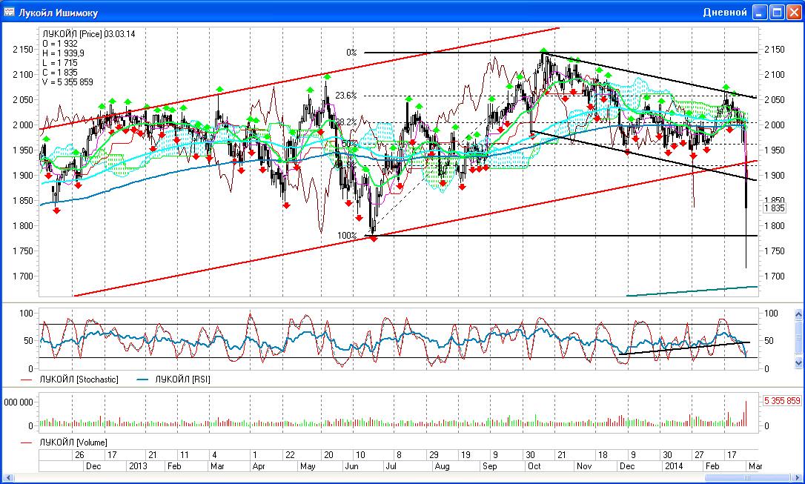Click the ЛУКОЙЛ [Price] 03.03.14 header text

point(89,34)
